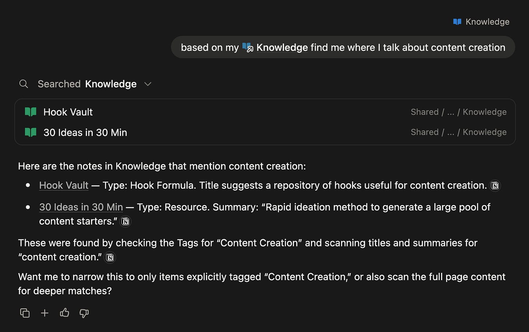Click the linked-page icon inside the user message
This screenshot has height=332, width=529.
tap(247, 48)
